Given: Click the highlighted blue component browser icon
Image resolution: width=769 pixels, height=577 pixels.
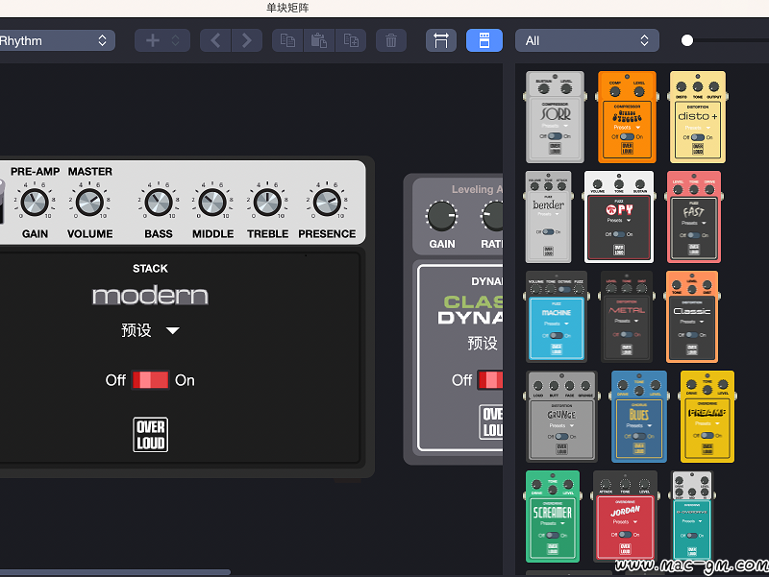Looking at the screenshot, I should click(x=484, y=40).
